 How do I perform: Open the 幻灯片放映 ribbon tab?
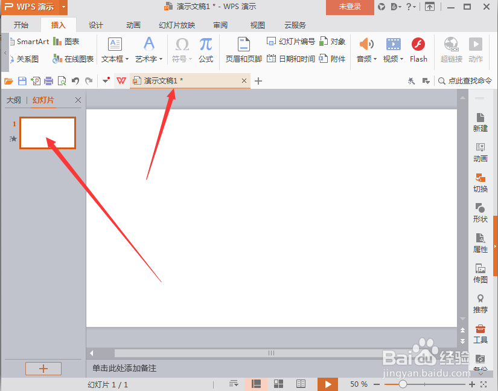pyautogui.click(x=177, y=25)
